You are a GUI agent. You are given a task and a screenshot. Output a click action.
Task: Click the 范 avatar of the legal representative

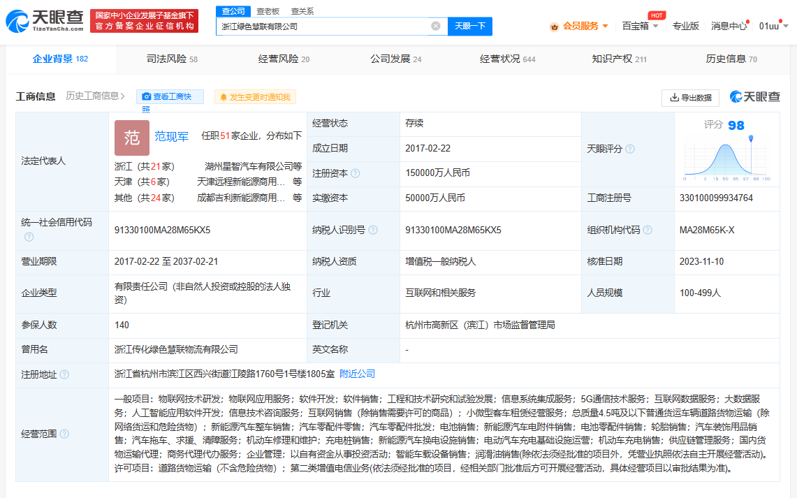tap(132, 138)
